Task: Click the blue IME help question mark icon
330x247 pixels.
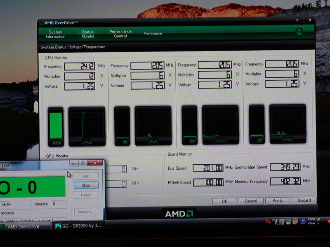Action: (x=303, y=221)
